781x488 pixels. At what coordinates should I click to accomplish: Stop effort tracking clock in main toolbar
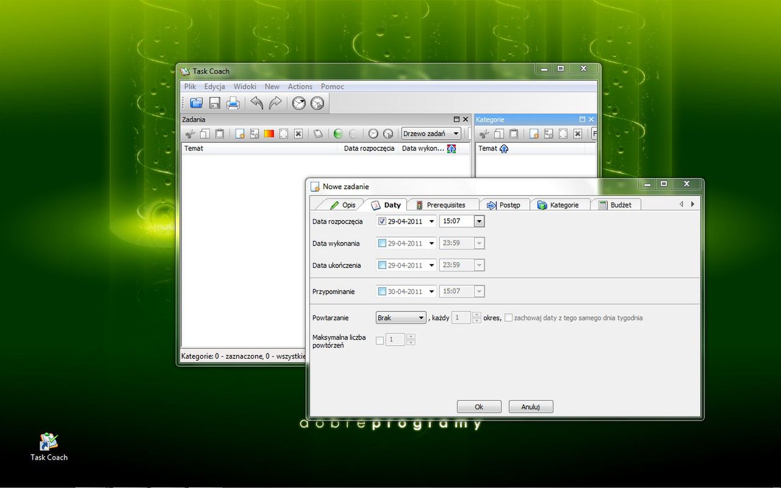[x=317, y=103]
